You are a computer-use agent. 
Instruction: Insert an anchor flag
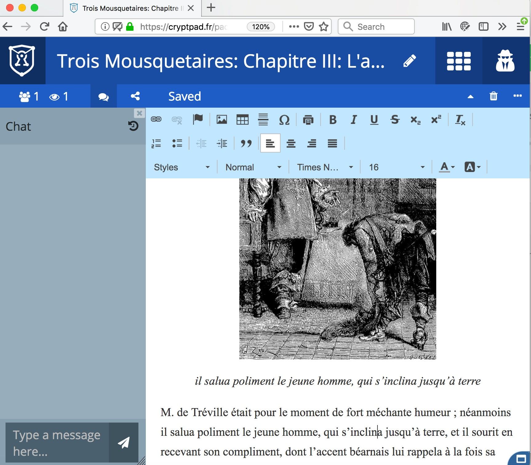tap(198, 119)
